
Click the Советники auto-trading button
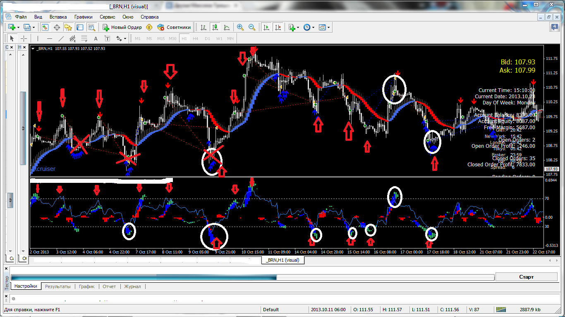click(174, 27)
